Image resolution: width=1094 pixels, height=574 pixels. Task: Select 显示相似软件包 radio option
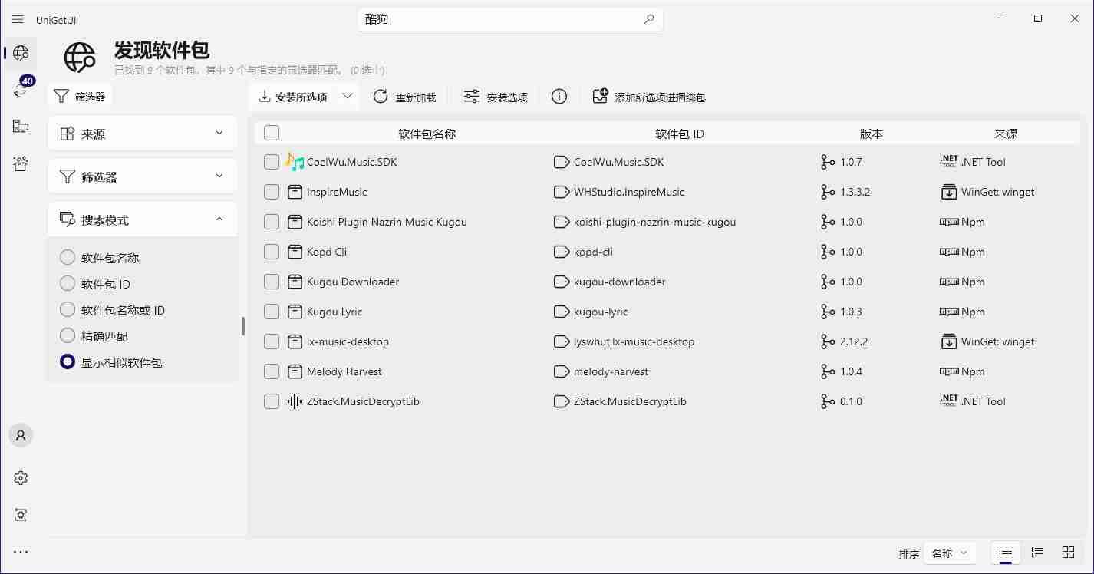point(68,362)
